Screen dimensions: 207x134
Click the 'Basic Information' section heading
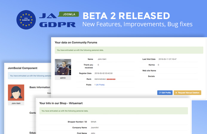40,87
